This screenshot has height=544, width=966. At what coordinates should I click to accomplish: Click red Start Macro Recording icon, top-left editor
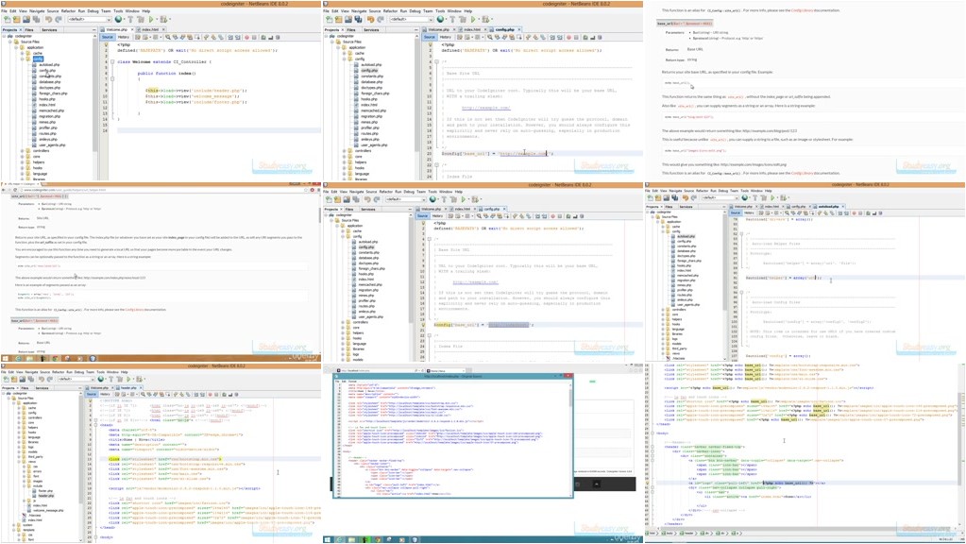(x=247, y=37)
